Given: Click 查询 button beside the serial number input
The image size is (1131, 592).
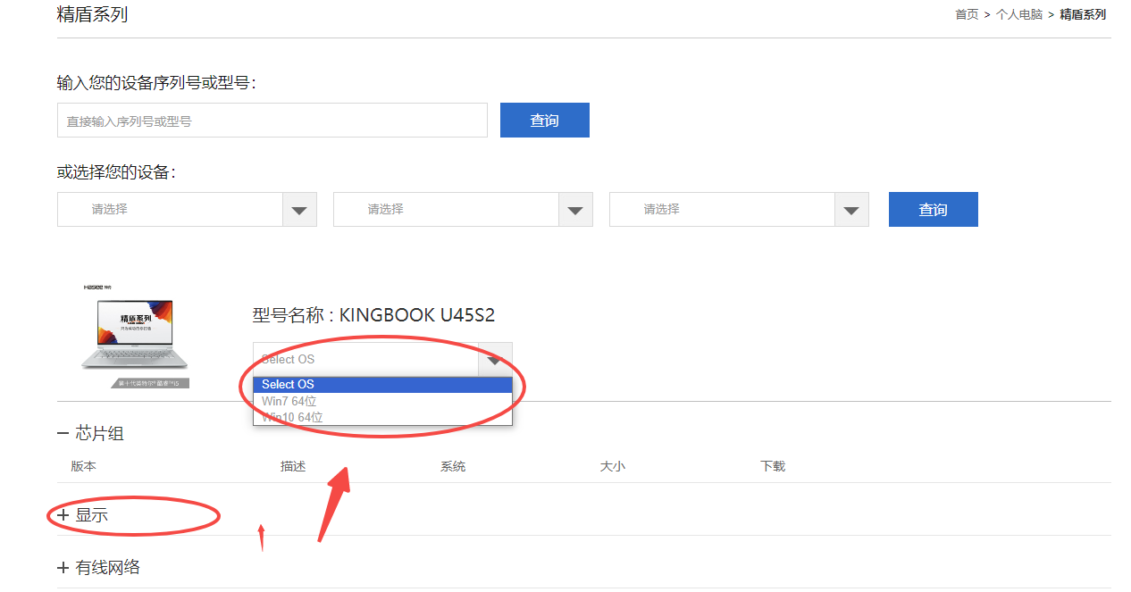Looking at the screenshot, I should [x=544, y=121].
